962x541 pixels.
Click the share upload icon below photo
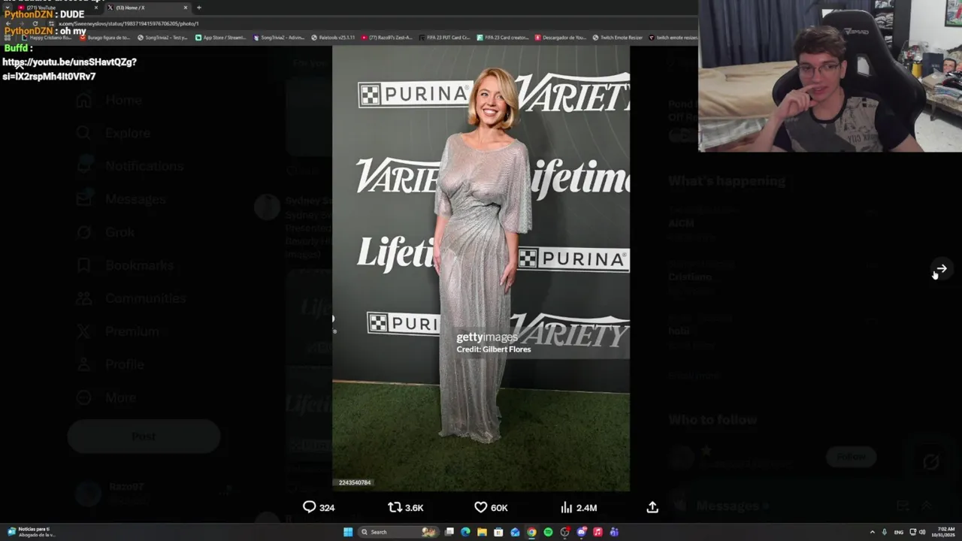click(652, 507)
